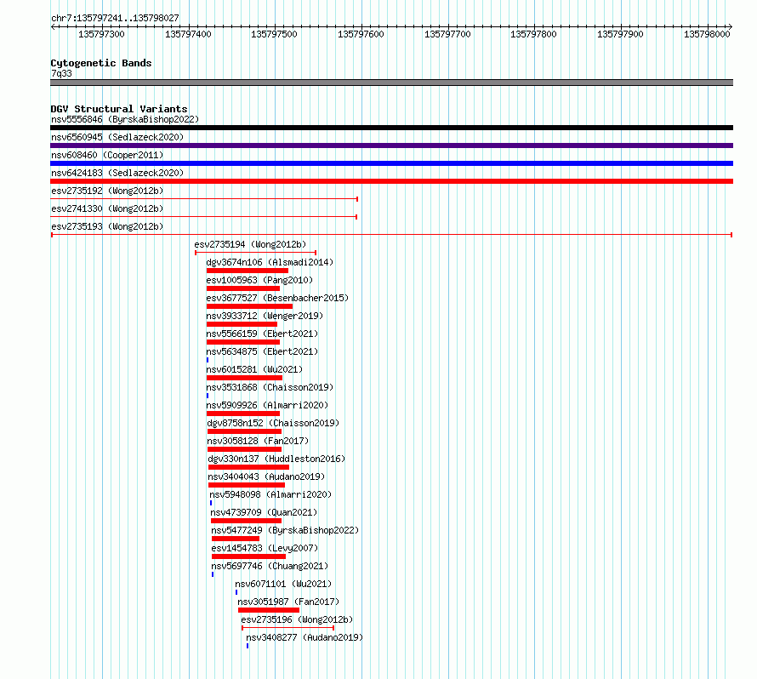Open nsv5634875 (Ebert2021) variant label
757x679 pixels.
click(262, 351)
